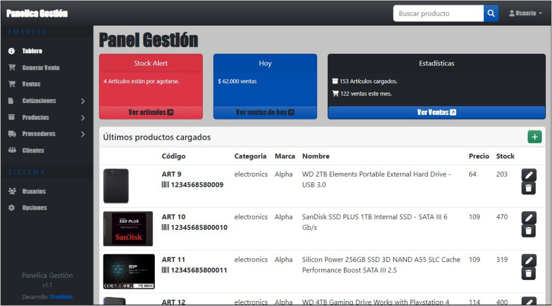Edit product ART 11 with pencil icon
This screenshot has width=552, height=306.
coord(529,260)
